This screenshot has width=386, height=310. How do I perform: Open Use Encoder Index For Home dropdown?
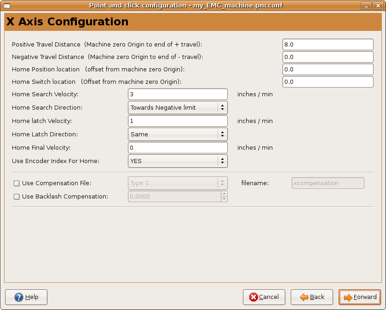[178, 161]
